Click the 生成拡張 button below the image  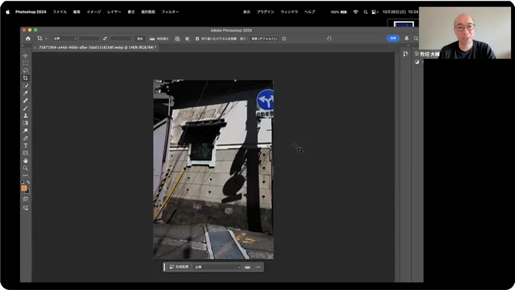click(x=178, y=267)
